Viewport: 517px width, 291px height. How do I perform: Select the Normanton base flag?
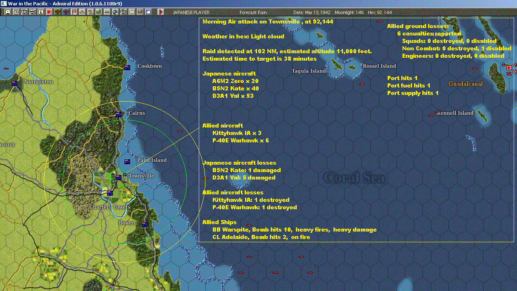point(14,83)
